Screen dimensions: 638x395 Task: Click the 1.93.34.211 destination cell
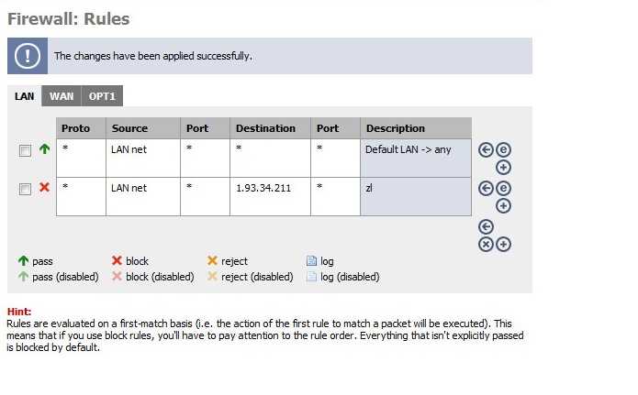[x=270, y=197]
